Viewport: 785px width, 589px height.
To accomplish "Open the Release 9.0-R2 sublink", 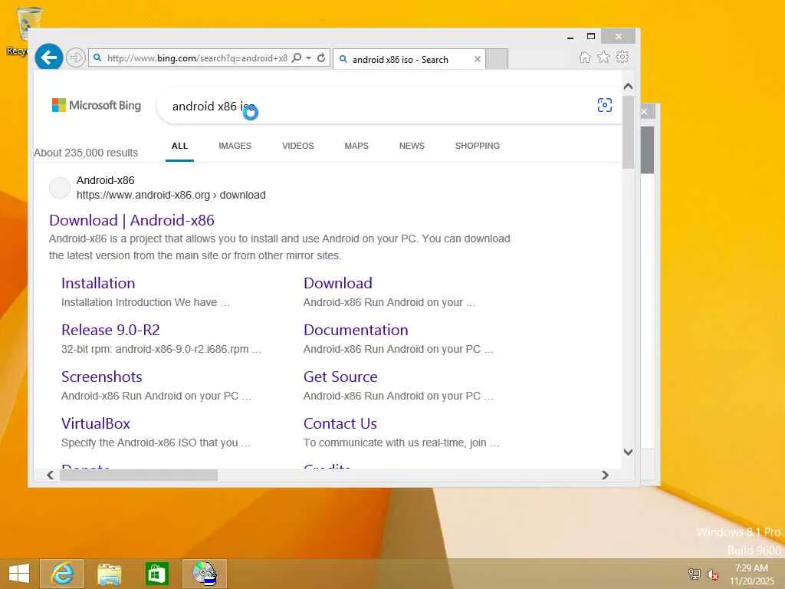I will coord(110,330).
